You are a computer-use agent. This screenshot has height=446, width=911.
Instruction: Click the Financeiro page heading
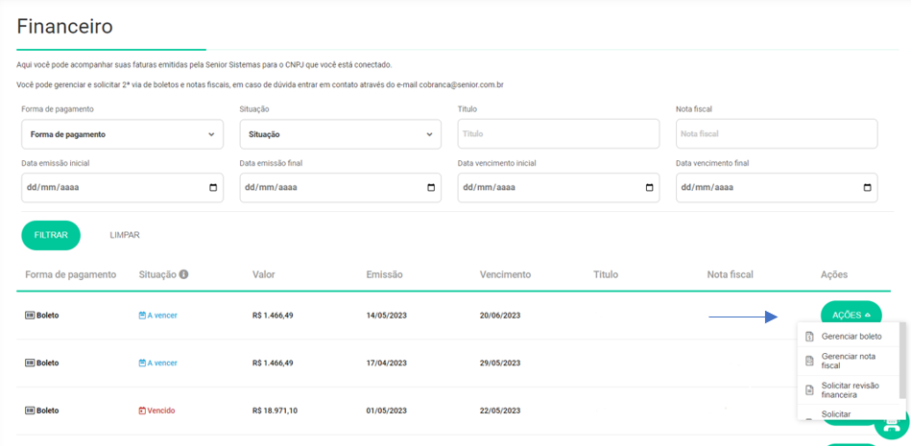click(64, 26)
